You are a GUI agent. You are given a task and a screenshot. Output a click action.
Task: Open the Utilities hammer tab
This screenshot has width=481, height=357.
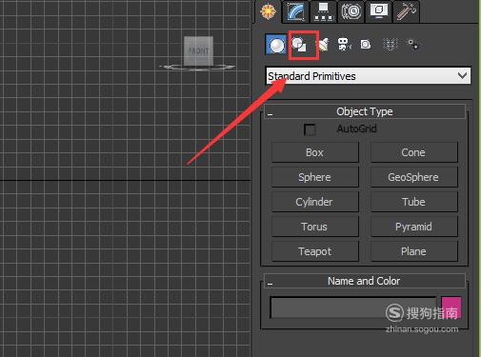407,11
